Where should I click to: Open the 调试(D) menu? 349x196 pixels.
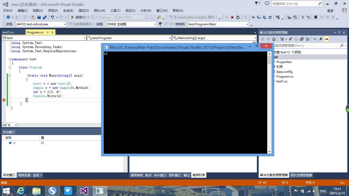pos(84,10)
